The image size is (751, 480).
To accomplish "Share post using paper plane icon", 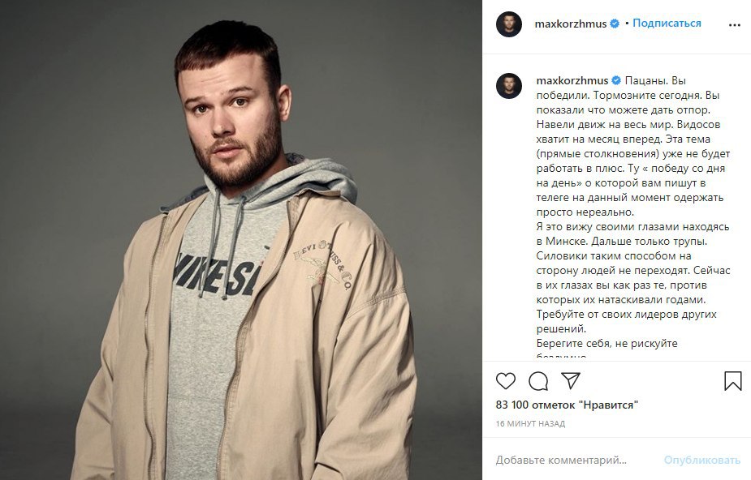I will pyautogui.click(x=571, y=380).
